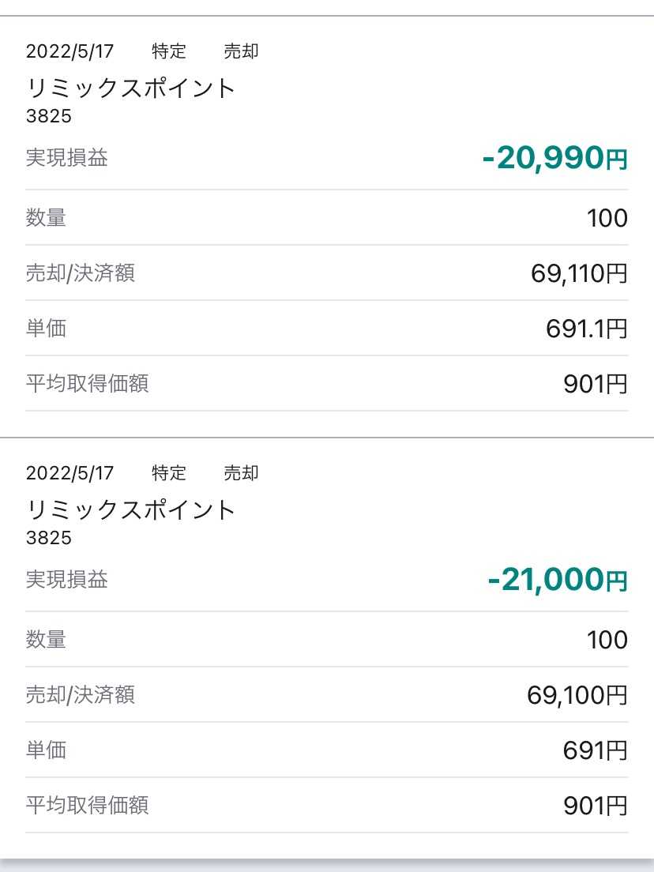
Task: Tap the second リミックスポイント stock name
Action: click(131, 509)
